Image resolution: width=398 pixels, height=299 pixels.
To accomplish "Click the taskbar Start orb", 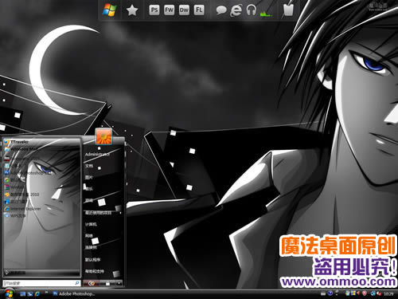I will pos(9,293).
